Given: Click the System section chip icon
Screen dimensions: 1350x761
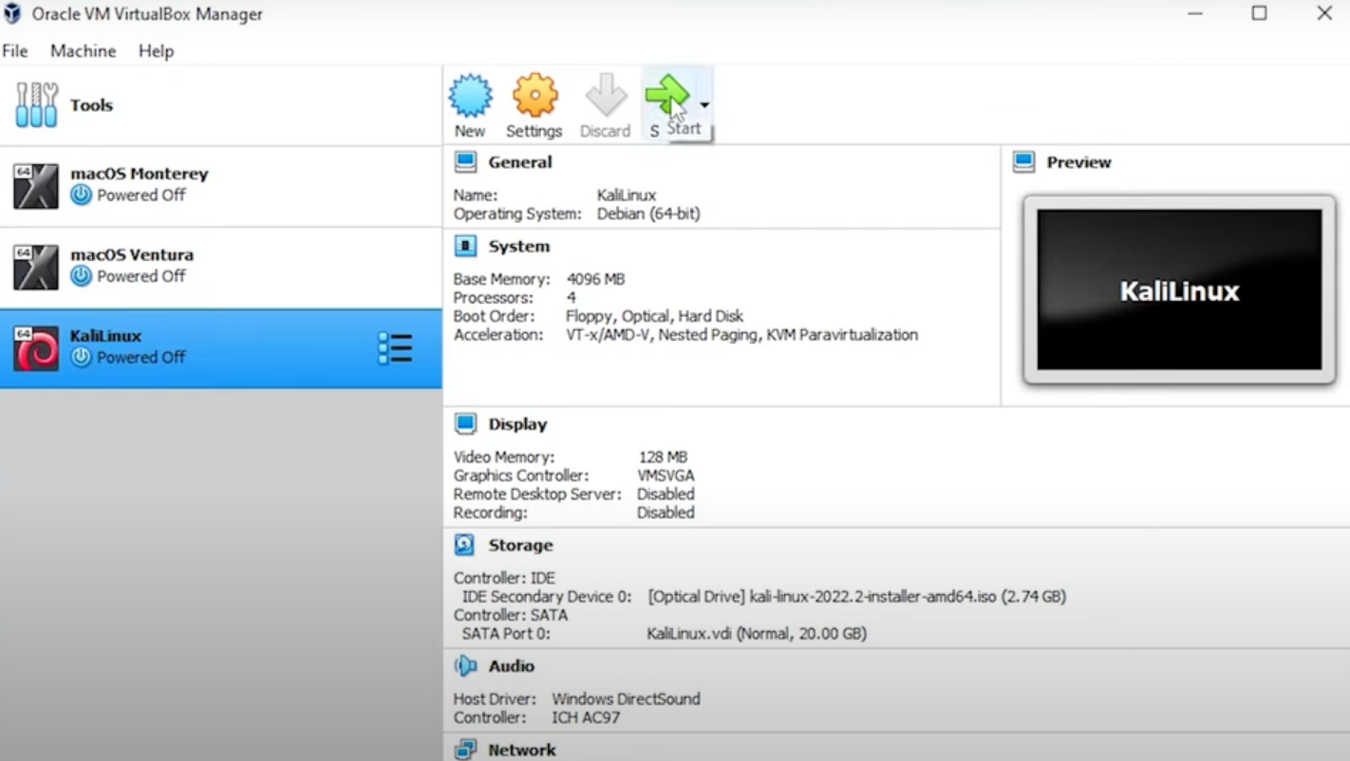Looking at the screenshot, I should click(x=465, y=247).
